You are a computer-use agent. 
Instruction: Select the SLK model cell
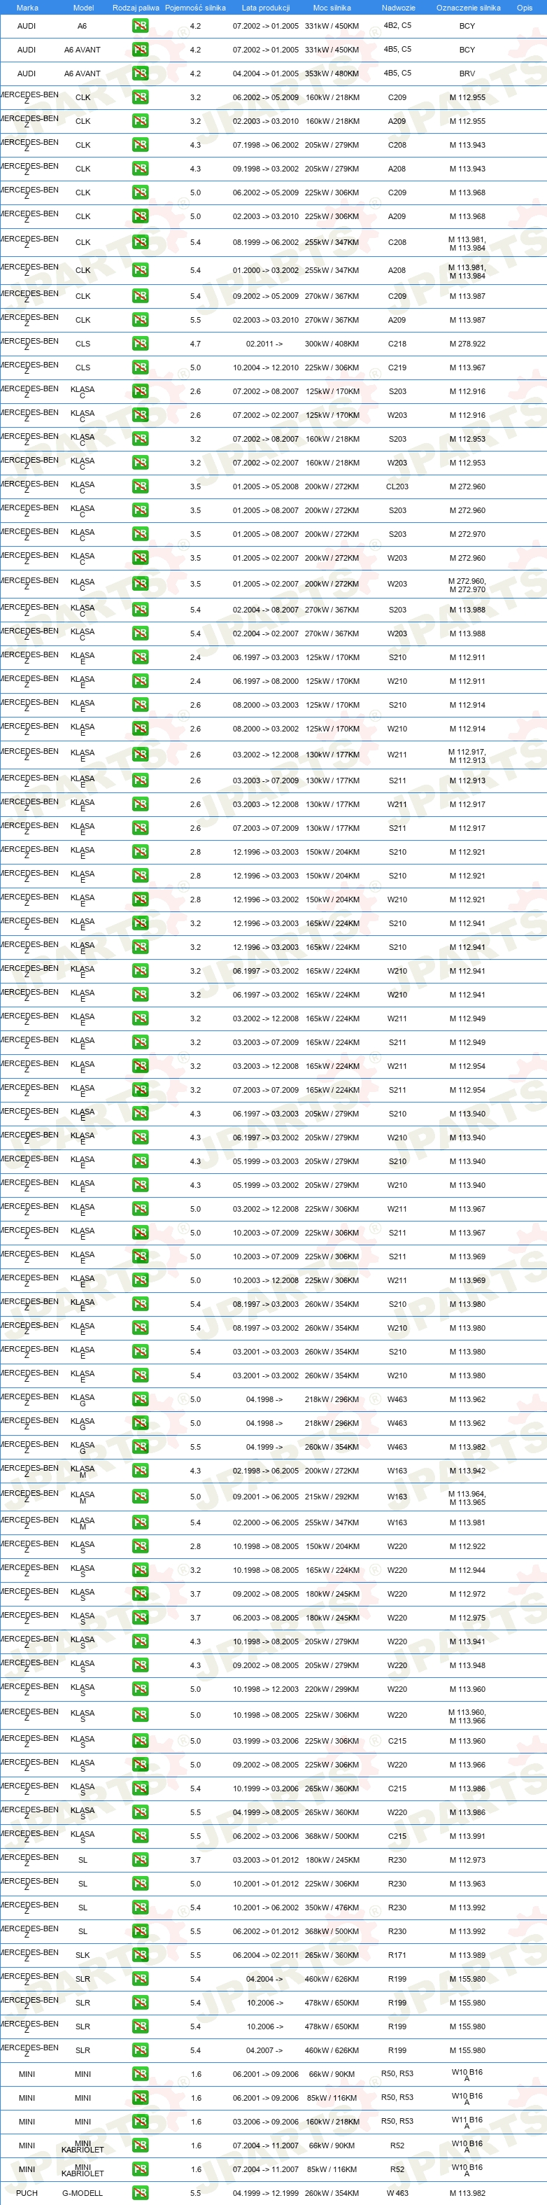(x=83, y=1956)
